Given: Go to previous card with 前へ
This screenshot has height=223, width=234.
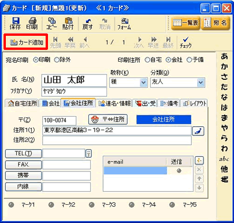Looking at the screenshot, I should pyautogui.click(x=84, y=42).
